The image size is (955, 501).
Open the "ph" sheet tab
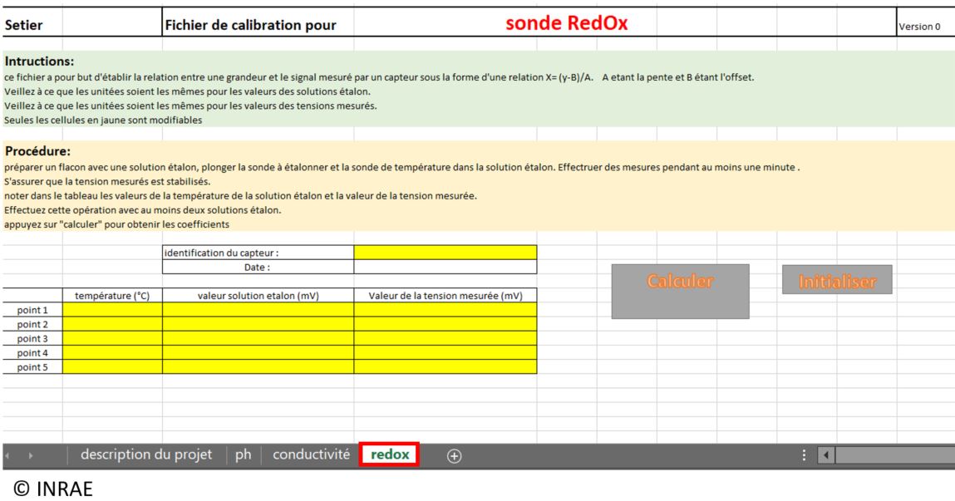click(244, 455)
